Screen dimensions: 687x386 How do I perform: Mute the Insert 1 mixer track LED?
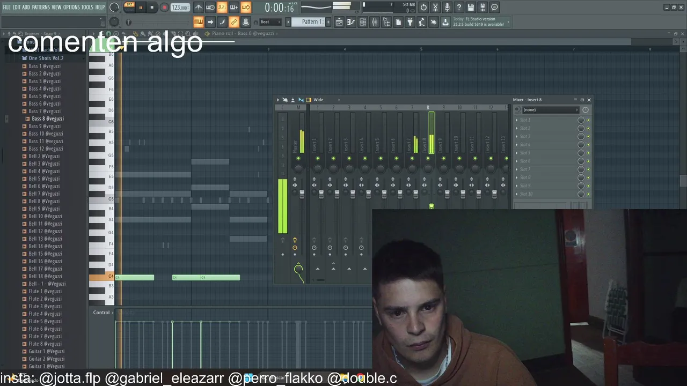pos(318,159)
